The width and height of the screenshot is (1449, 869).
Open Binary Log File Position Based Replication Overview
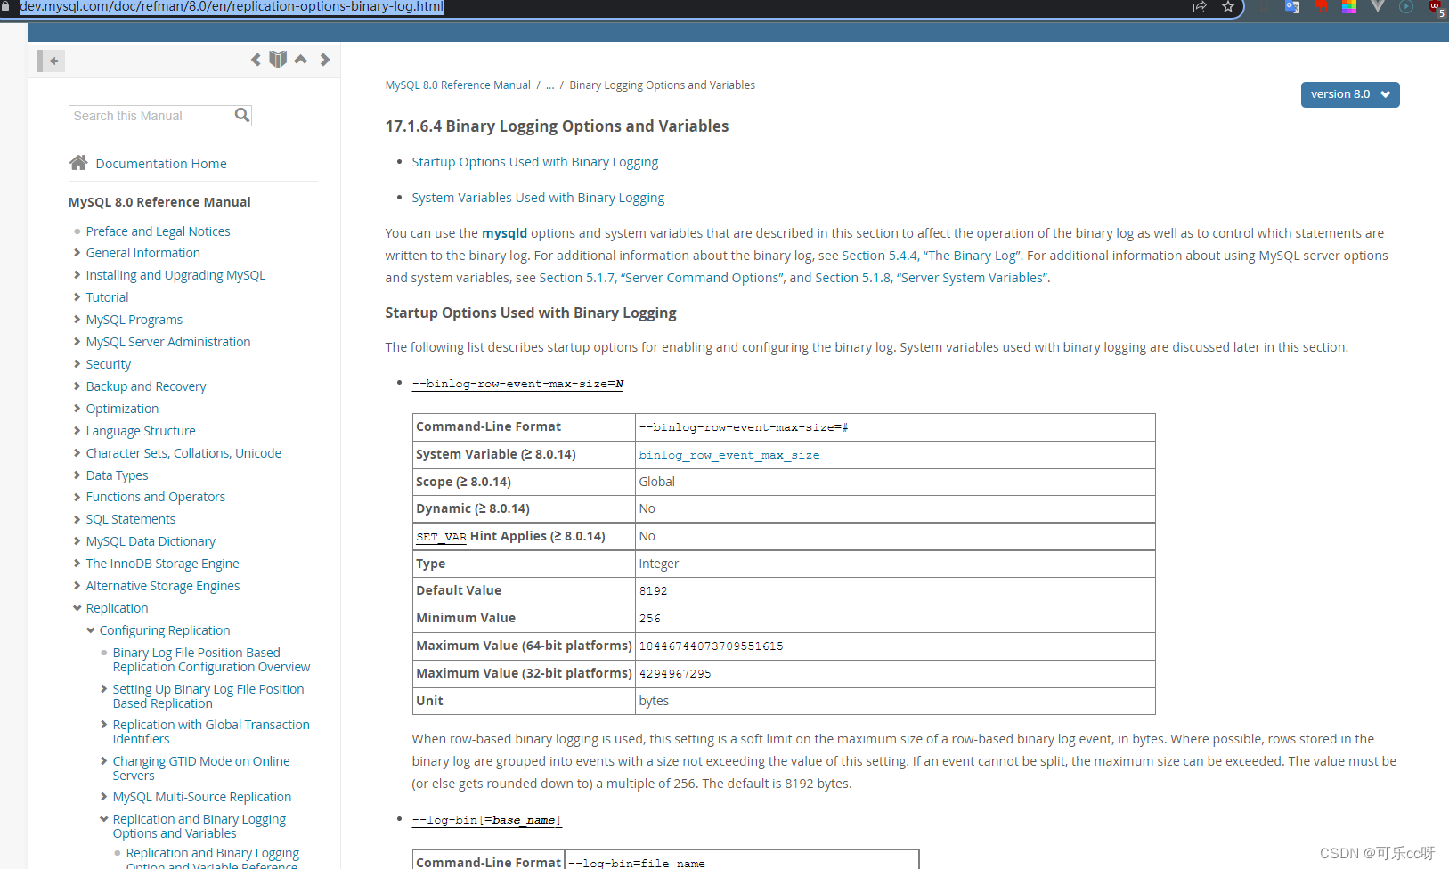pyautogui.click(x=211, y=660)
